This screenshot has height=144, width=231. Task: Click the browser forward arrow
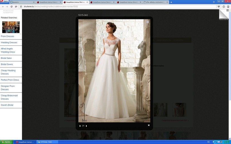click(7, 6)
